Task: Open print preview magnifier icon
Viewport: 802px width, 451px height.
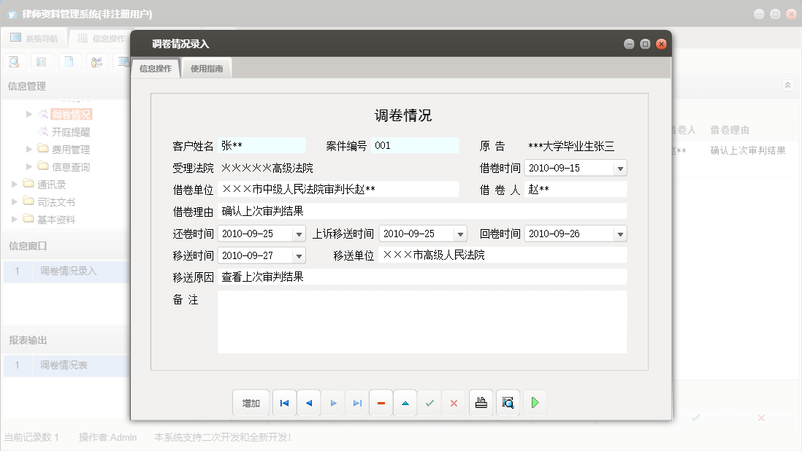Action: pos(508,403)
